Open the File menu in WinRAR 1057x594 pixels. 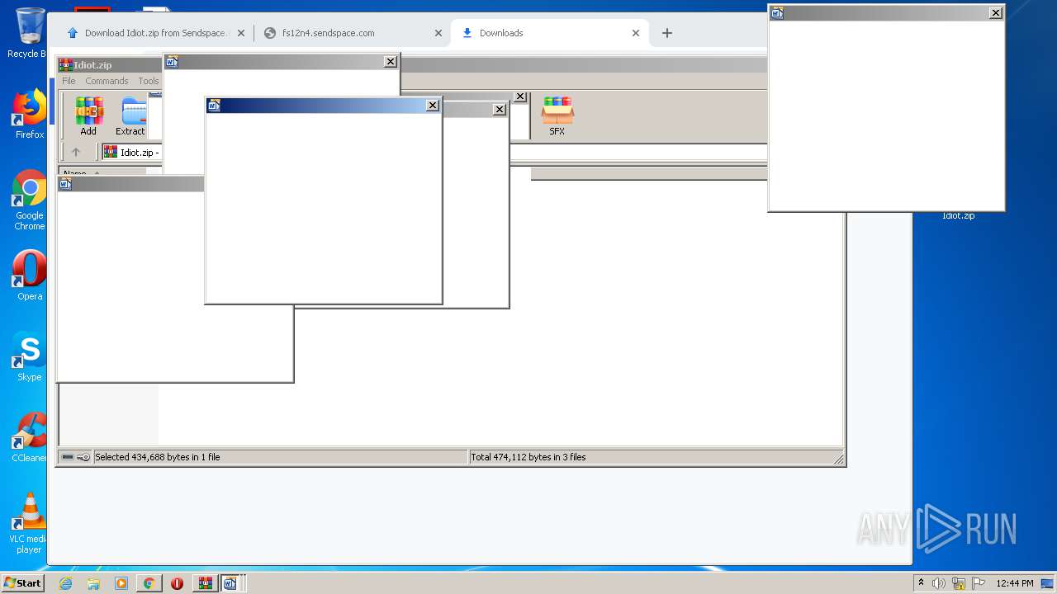[69, 81]
